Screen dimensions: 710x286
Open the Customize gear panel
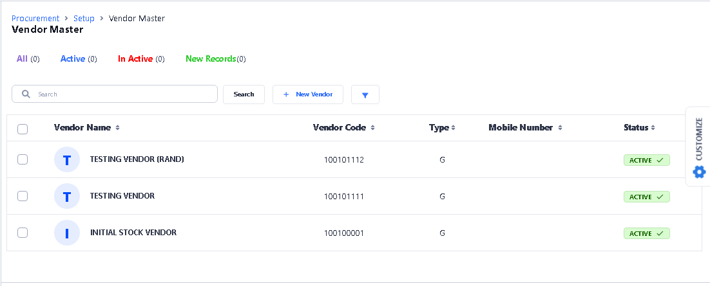pyautogui.click(x=699, y=147)
